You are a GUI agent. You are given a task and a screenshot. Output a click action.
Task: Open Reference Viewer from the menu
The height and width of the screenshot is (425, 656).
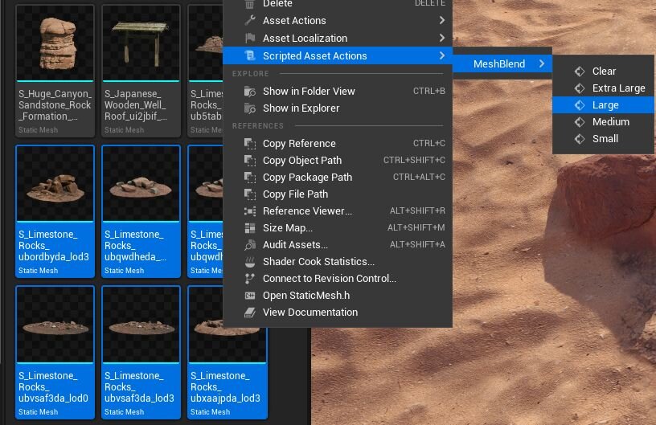[337, 211]
